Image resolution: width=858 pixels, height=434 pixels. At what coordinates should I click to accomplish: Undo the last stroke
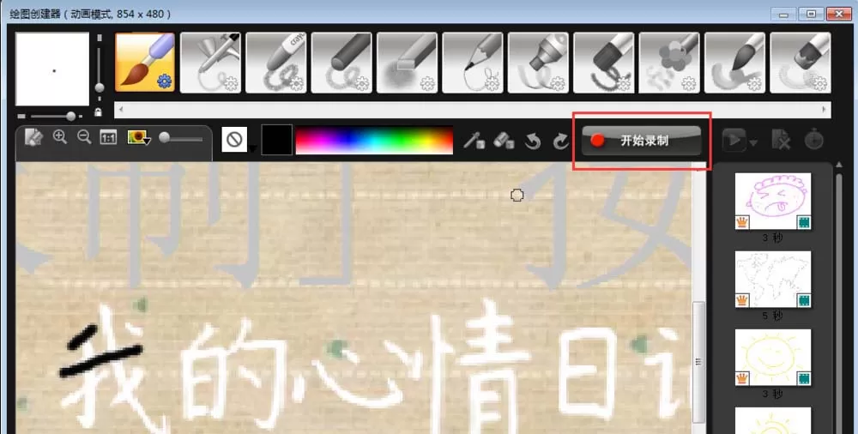[533, 142]
